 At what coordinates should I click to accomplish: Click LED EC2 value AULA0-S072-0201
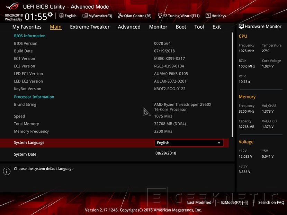pos(170,81)
